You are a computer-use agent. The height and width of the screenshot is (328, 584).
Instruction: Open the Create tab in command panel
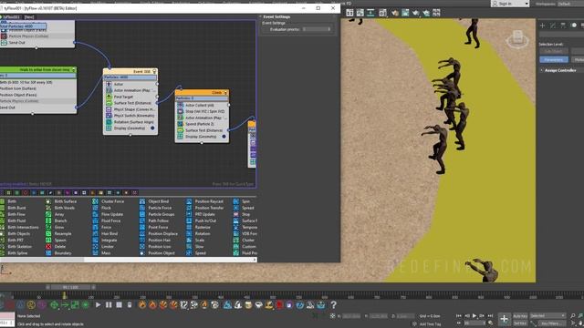(x=542, y=26)
